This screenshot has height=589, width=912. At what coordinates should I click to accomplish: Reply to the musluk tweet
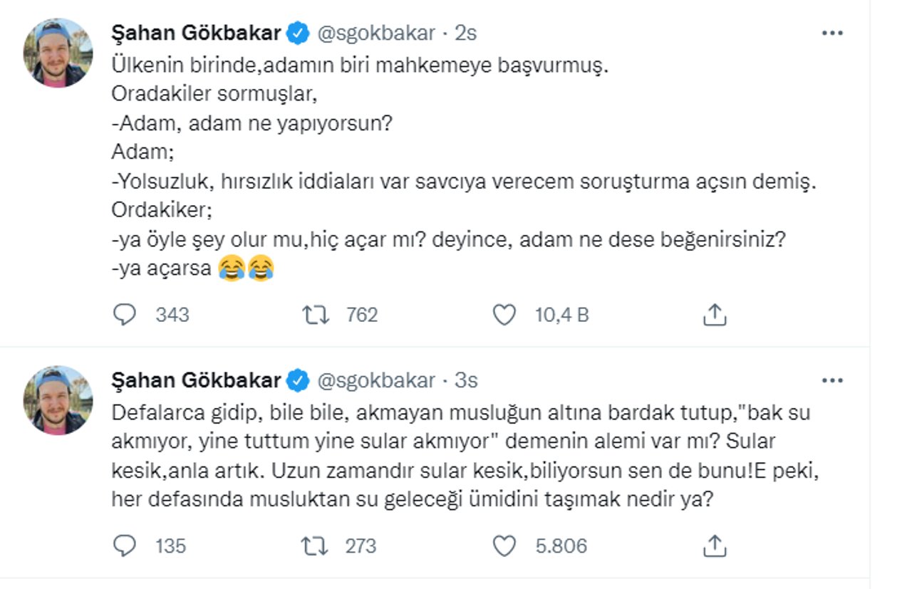(125, 546)
